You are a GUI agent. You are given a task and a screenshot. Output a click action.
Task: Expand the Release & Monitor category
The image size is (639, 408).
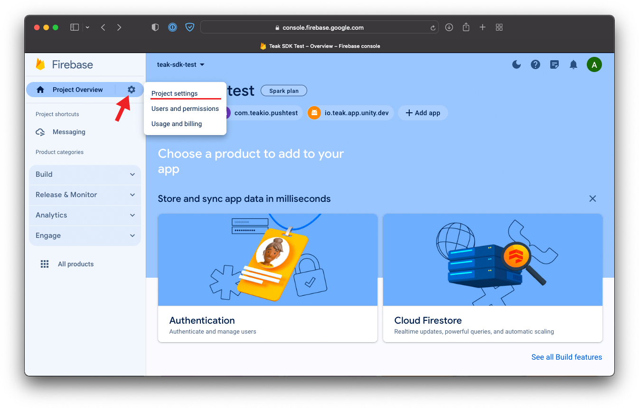[x=85, y=195]
